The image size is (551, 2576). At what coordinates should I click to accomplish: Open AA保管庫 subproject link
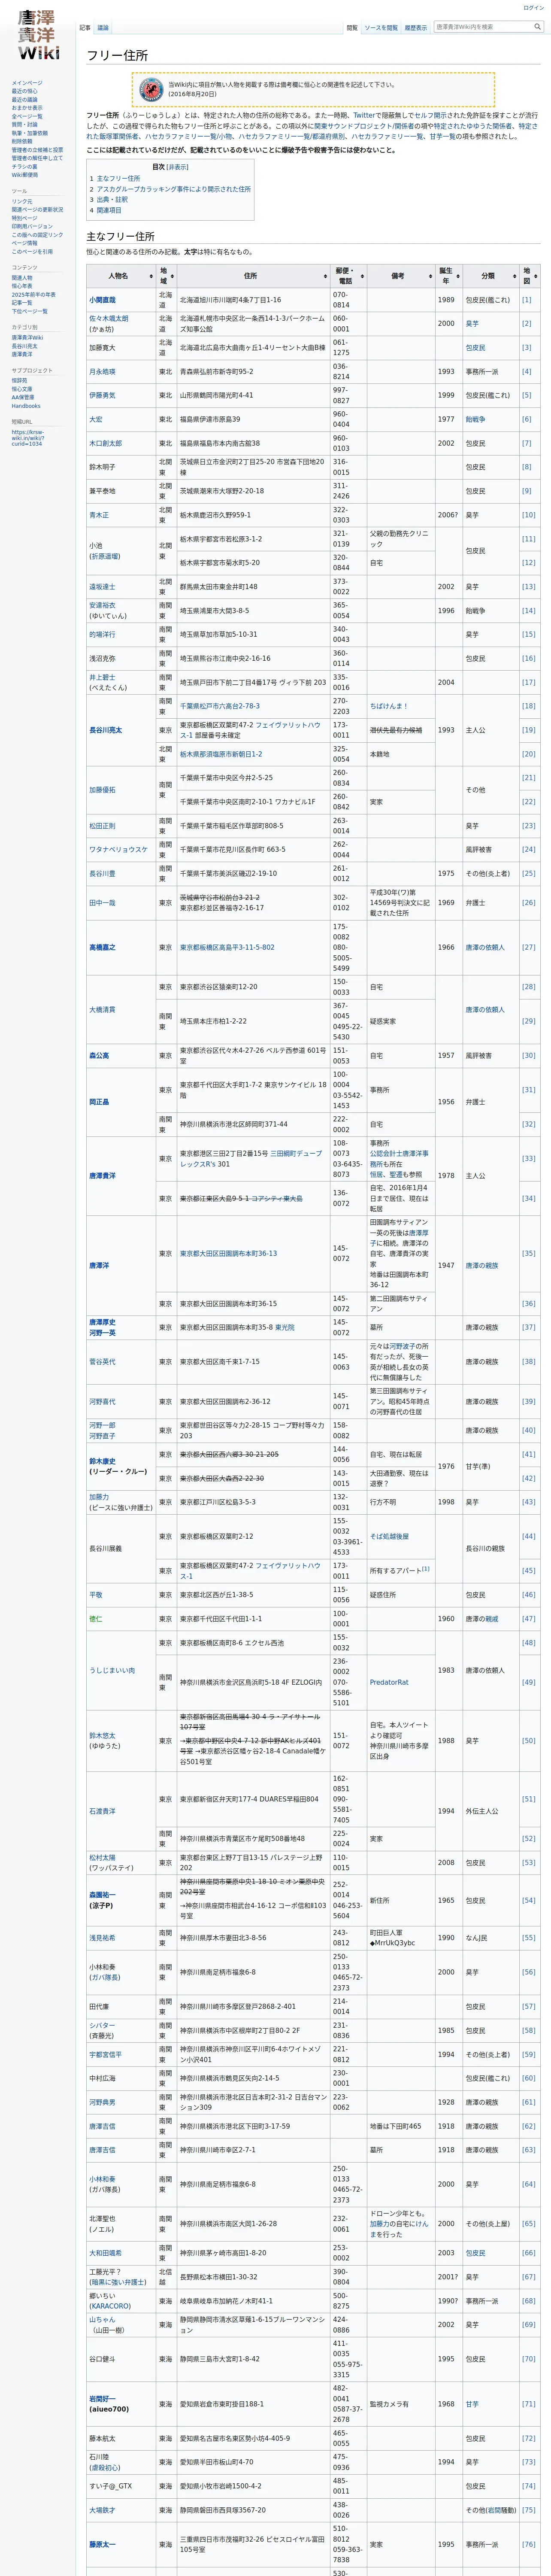click(24, 397)
